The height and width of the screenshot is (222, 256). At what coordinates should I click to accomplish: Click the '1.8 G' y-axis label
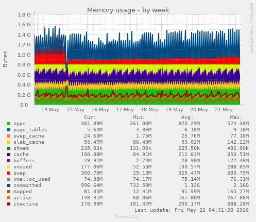coord(24,15)
